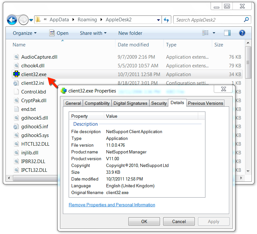Select the Details tab
This screenshot has width=257, height=234.
(x=177, y=103)
